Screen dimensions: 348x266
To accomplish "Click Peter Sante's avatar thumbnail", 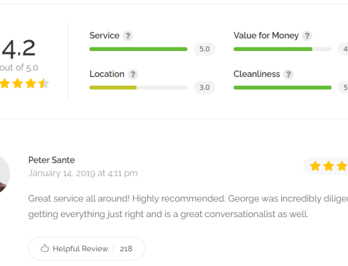I will pyautogui.click(x=3, y=174).
